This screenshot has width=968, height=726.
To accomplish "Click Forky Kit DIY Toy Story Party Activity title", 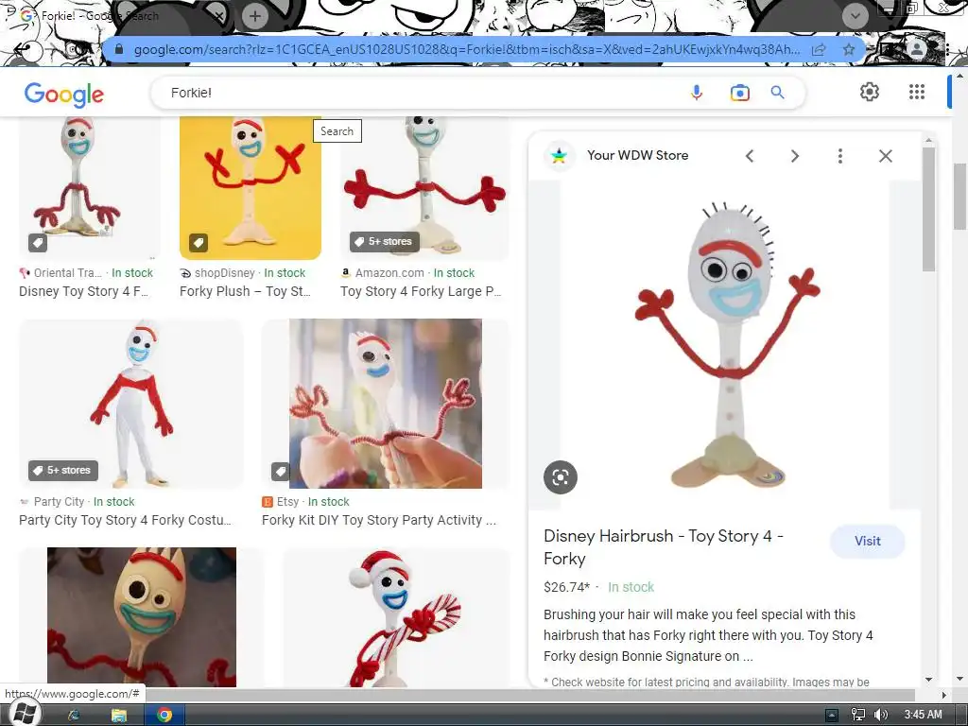I will click(x=378, y=521).
